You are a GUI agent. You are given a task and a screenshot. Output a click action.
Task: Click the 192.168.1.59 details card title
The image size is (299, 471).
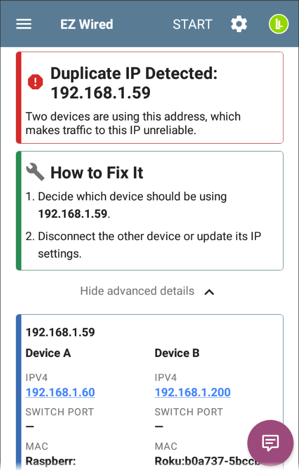coord(60,332)
